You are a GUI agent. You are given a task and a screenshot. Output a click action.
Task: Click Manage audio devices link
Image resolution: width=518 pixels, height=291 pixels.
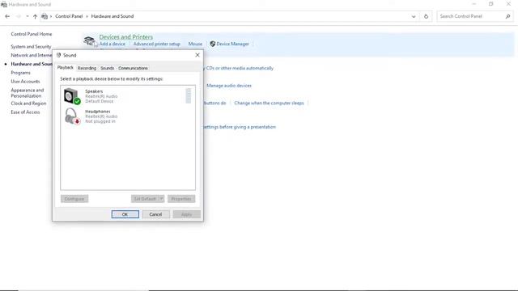tap(229, 86)
